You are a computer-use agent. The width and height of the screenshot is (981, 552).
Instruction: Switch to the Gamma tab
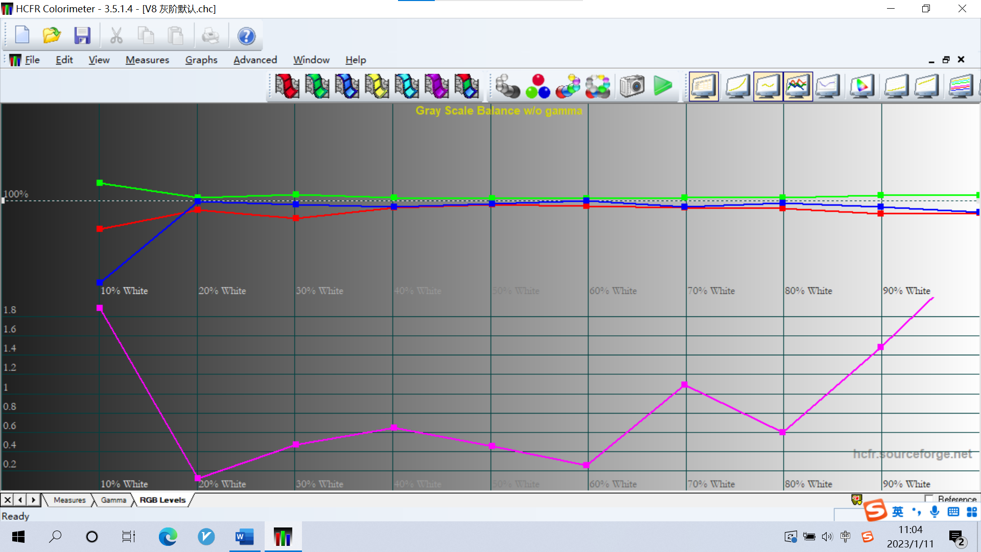tap(113, 500)
